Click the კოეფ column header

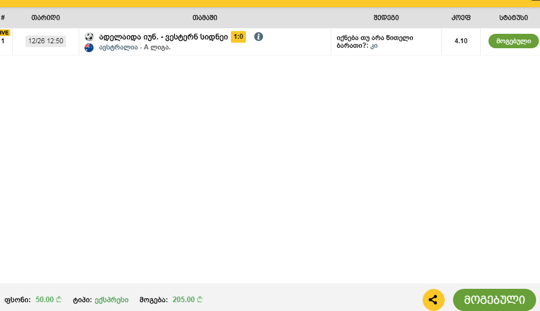(x=461, y=18)
